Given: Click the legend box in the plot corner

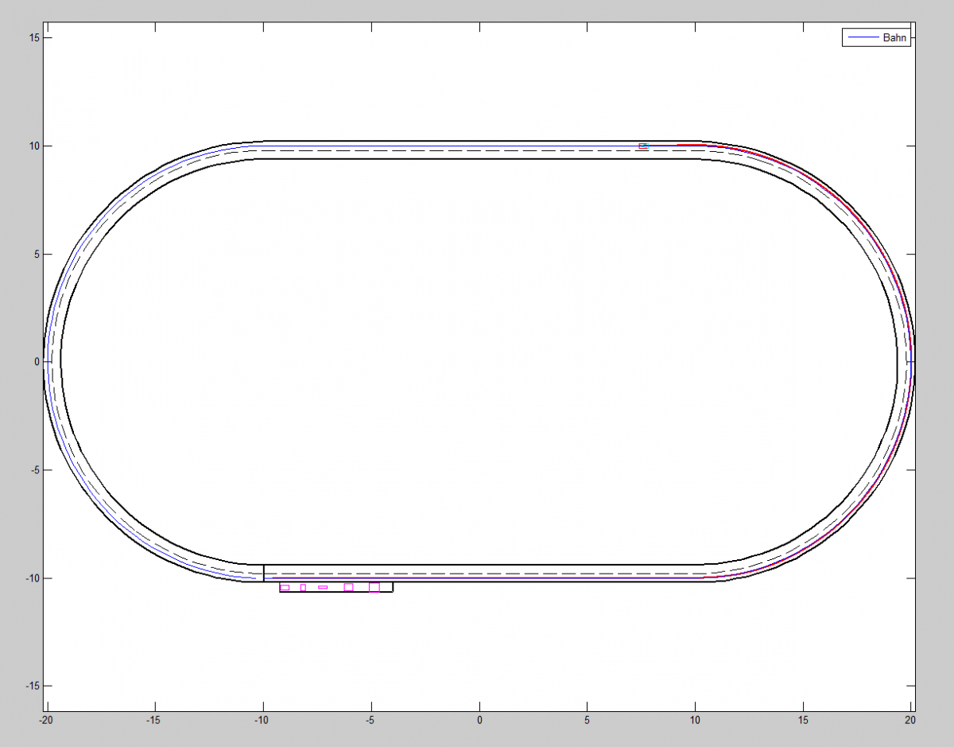Looking at the screenshot, I should [876, 37].
